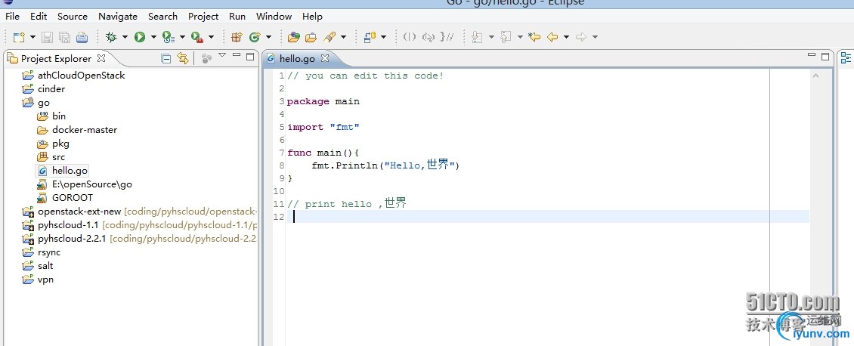Click the toggle comment icon
This screenshot has width=854, height=346.
point(447,37)
